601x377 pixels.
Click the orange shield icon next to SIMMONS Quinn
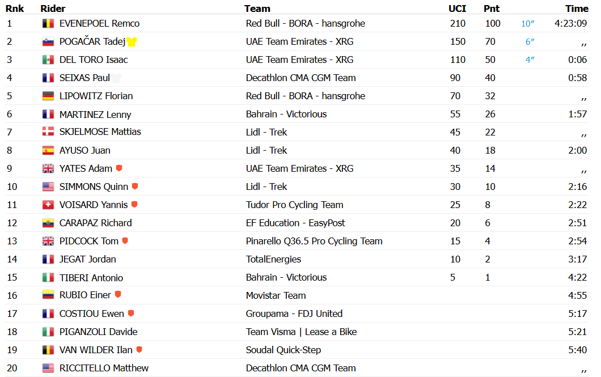135,186
